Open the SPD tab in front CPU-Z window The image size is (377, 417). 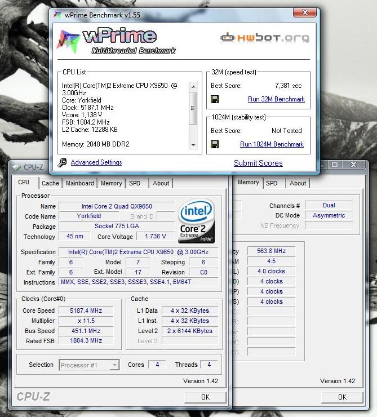tap(135, 183)
